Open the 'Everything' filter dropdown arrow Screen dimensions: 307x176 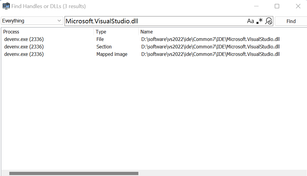coord(59,21)
